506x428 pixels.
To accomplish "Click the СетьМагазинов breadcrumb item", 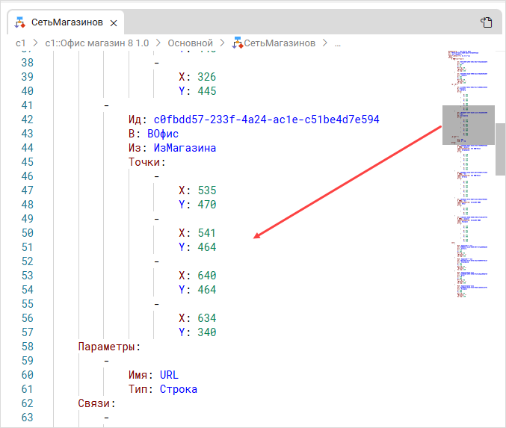I will pyautogui.click(x=280, y=43).
